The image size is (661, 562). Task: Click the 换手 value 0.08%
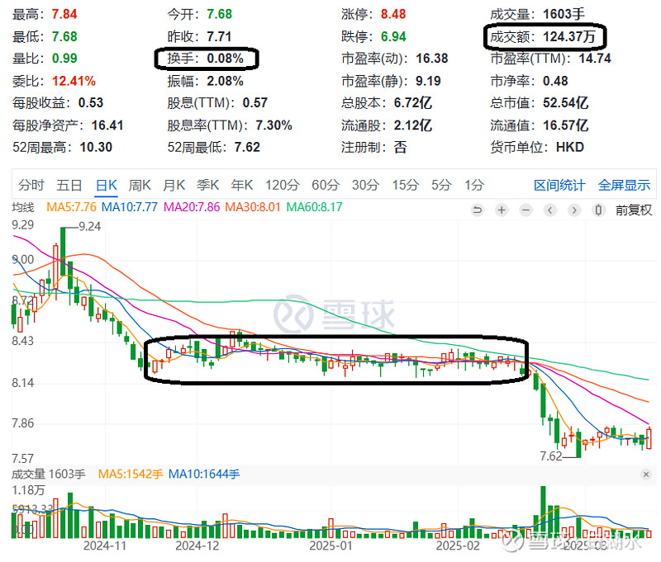225,58
